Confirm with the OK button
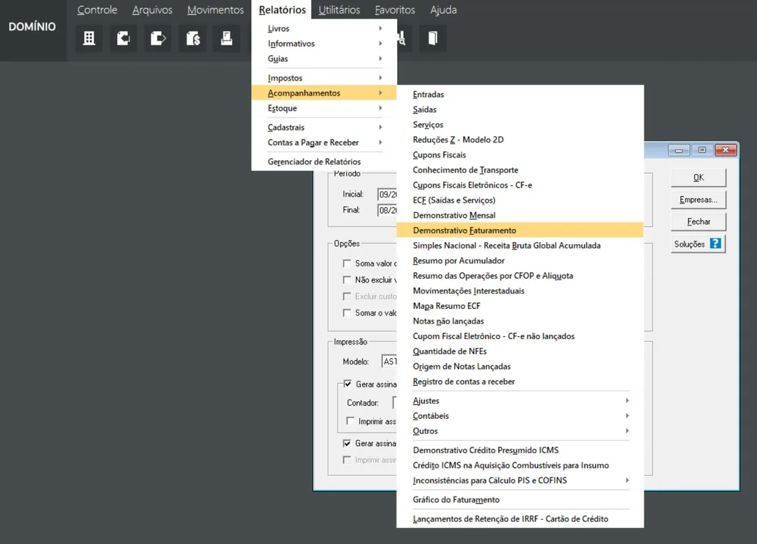 698,177
